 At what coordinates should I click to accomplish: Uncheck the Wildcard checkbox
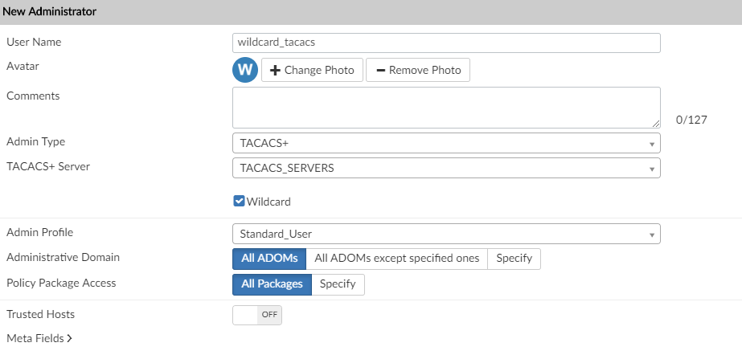pyautogui.click(x=239, y=201)
